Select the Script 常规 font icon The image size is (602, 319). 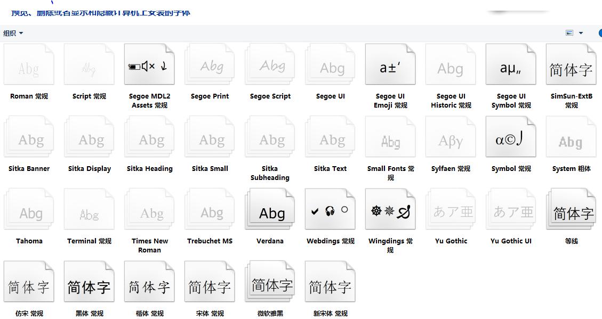pos(89,64)
